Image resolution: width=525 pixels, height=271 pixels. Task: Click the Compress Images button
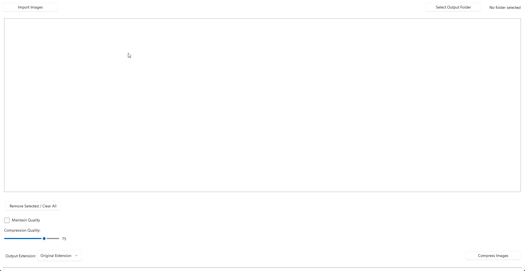coord(493,256)
